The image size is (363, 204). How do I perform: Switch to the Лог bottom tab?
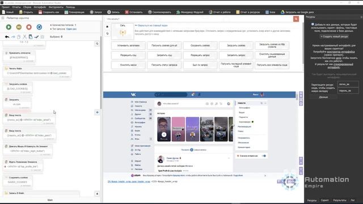click(353, 200)
